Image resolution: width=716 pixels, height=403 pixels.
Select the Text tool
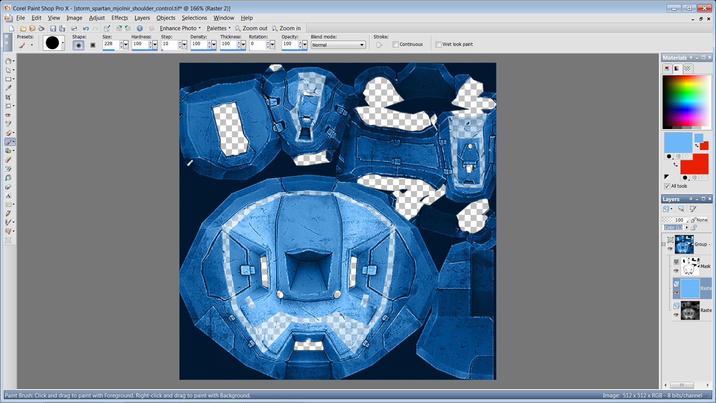8,196
